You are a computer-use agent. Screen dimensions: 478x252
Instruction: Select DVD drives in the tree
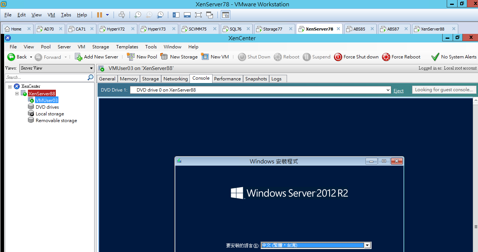pos(47,107)
